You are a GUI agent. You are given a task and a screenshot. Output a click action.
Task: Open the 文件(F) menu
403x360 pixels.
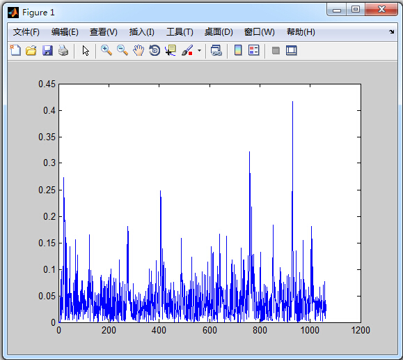click(x=26, y=32)
